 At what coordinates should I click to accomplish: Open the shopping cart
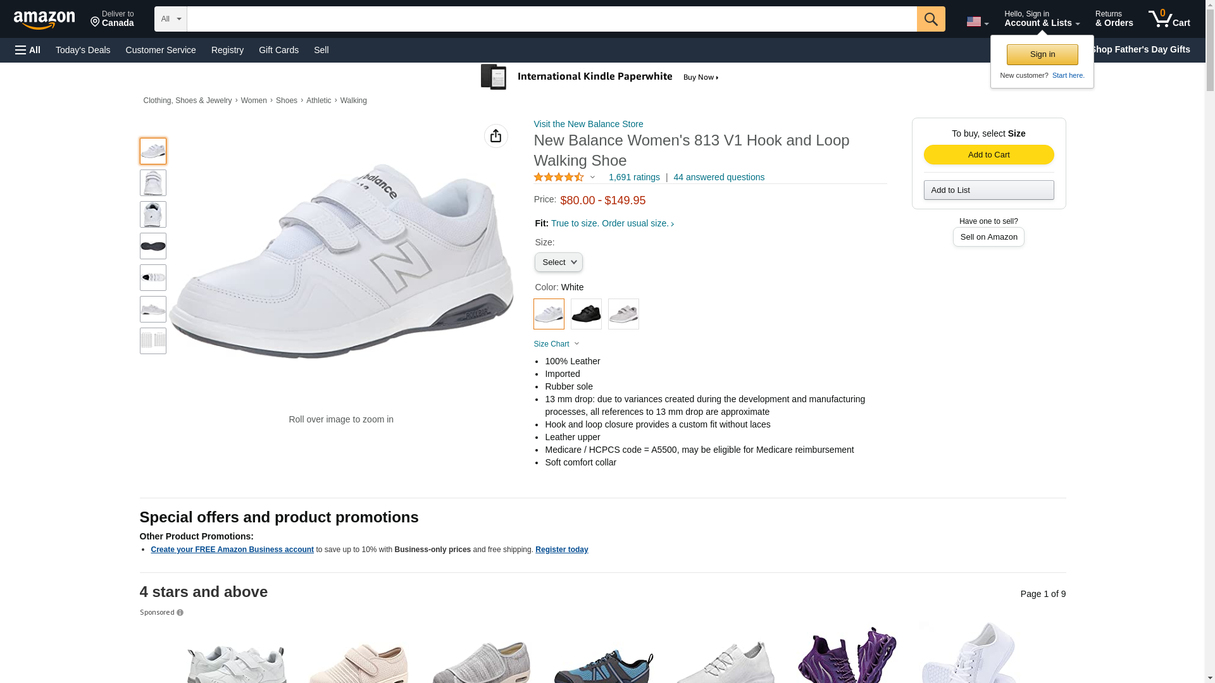tap(1169, 19)
